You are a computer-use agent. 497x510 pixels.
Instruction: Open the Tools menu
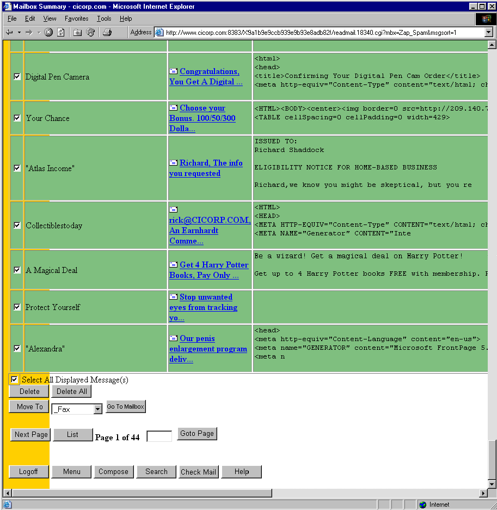[x=104, y=19]
